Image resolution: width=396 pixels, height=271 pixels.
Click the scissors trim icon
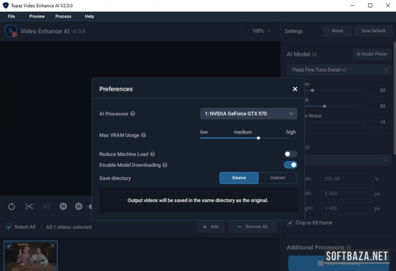click(29, 206)
